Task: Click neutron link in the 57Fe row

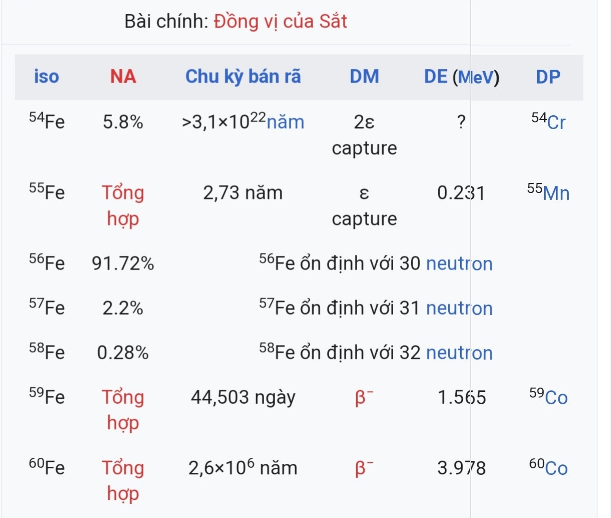Action: [x=459, y=308]
